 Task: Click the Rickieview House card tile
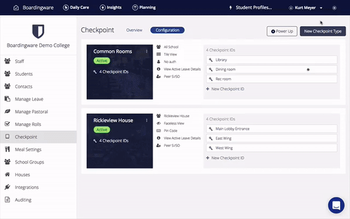[x=120, y=141]
